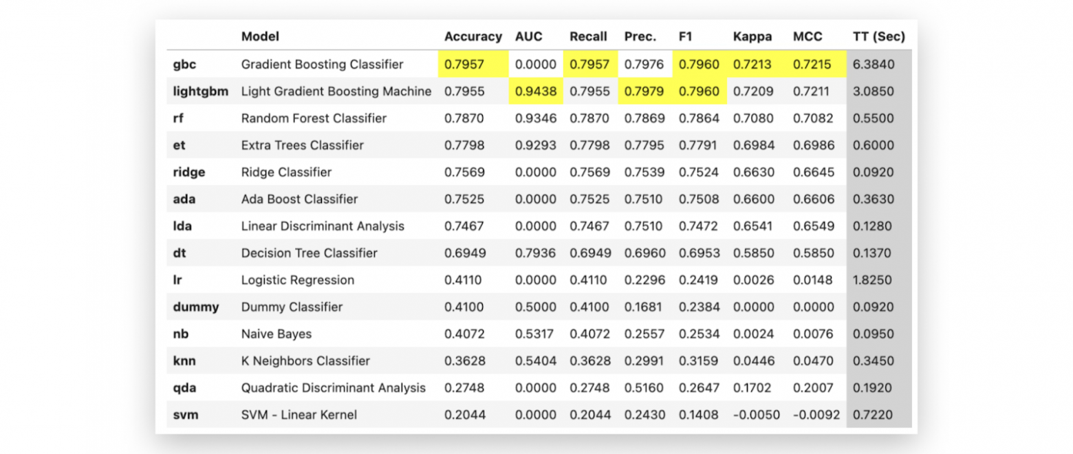Select the negative Kappa value -0.0050

[x=751, y=415]
